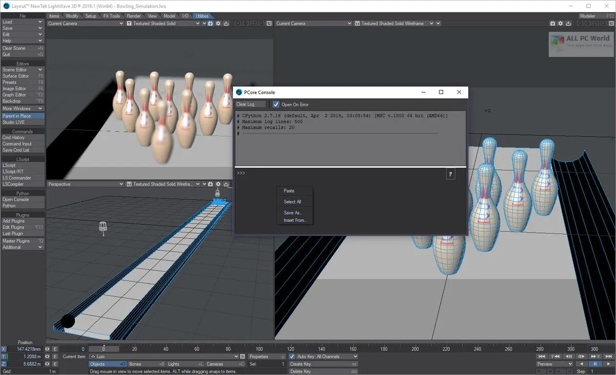The height and width of the screenshot is (375, 616).
Task: Open Current Item Lum dropdown
Action: (x=164, y=357)
